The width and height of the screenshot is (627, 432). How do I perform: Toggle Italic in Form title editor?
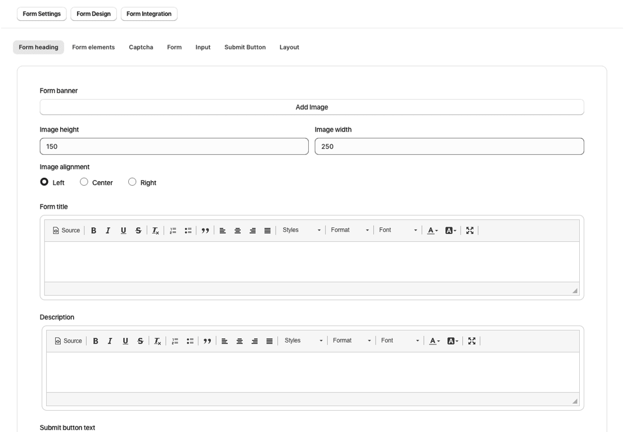(x=108, y=231)
